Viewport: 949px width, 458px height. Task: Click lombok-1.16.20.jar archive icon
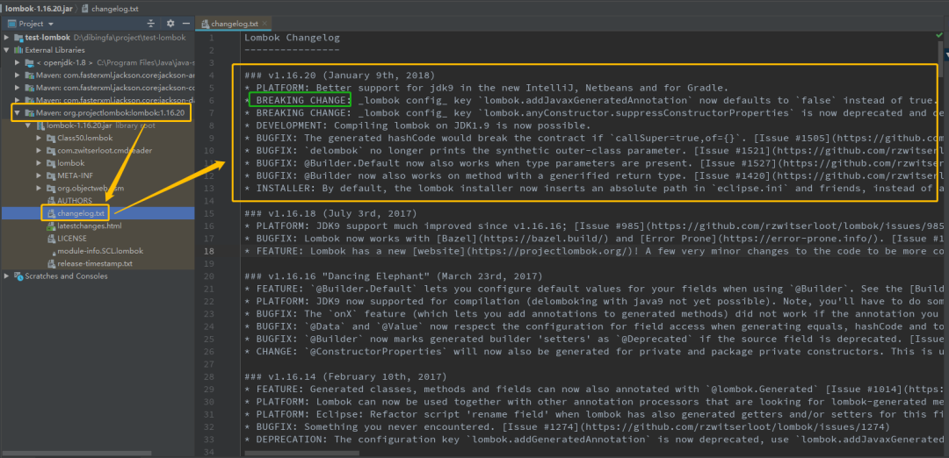[x=40, y=125]
